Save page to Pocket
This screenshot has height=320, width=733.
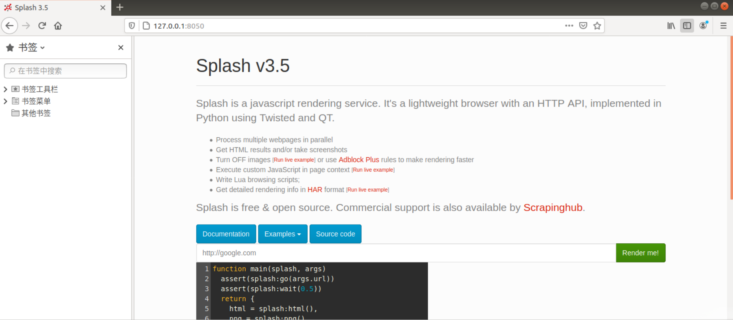coord(583,26)
